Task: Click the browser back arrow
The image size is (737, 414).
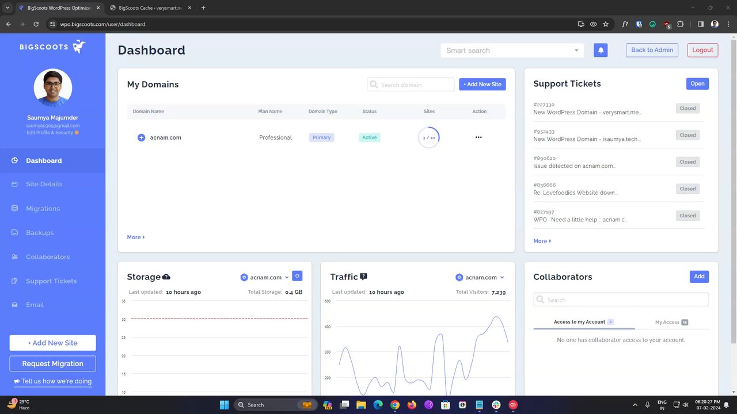Action: pyautogui.click(x=9, y=24)
